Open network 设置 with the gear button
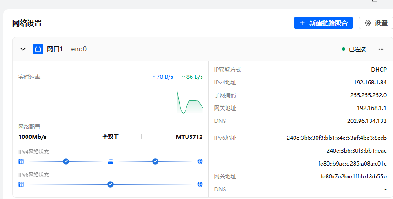Screen dimensions: 393x199 (376, 23)
